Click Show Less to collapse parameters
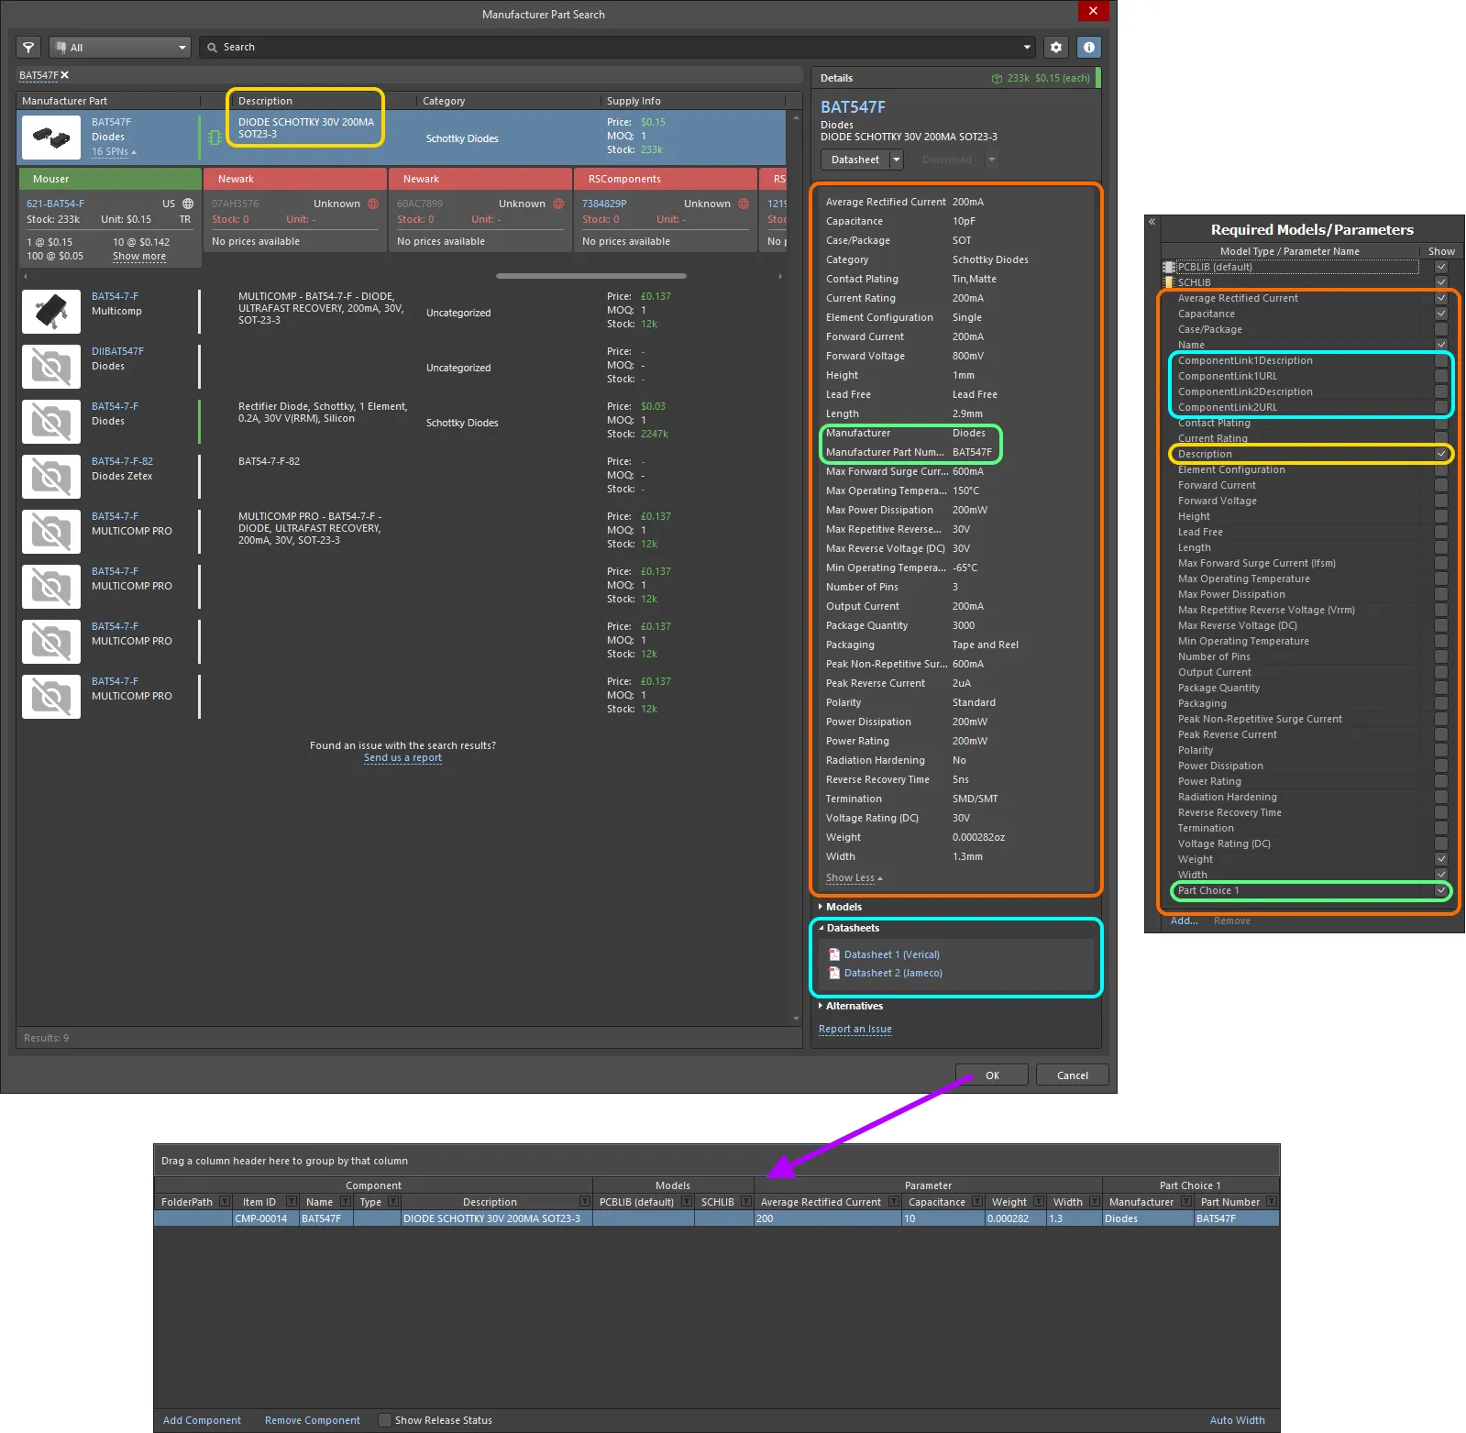 (x=854, y=878)
